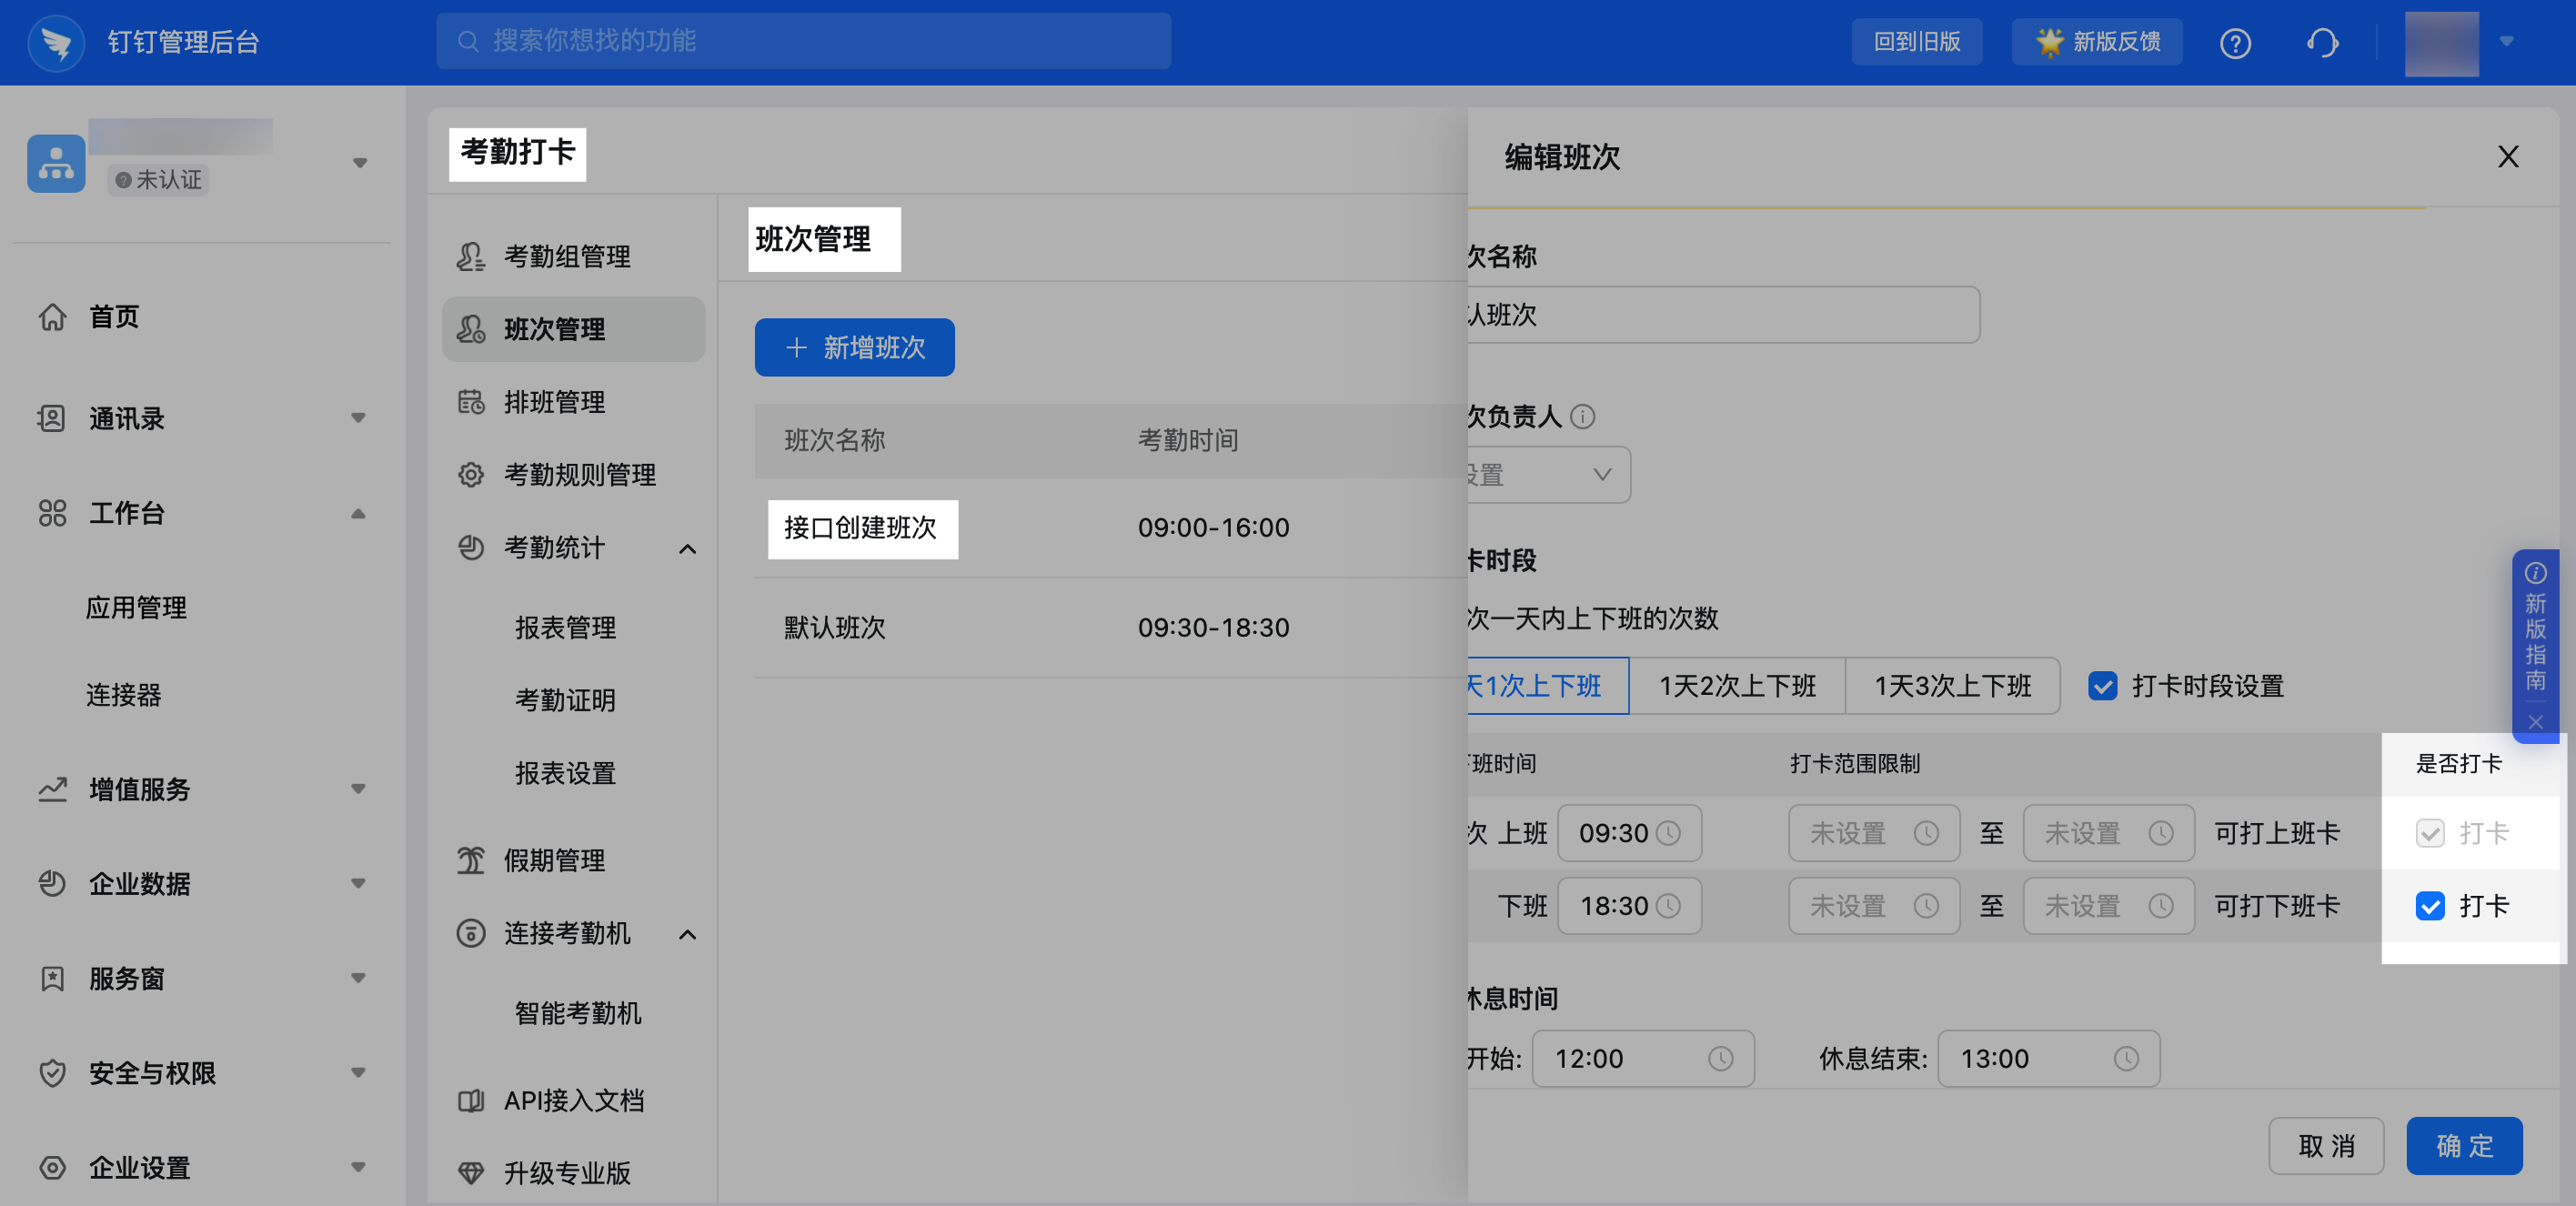Click the clock icon in 18:30 field
Screen dimensions: 2576x1206
pyautogui.click(x=1668, y=906)
